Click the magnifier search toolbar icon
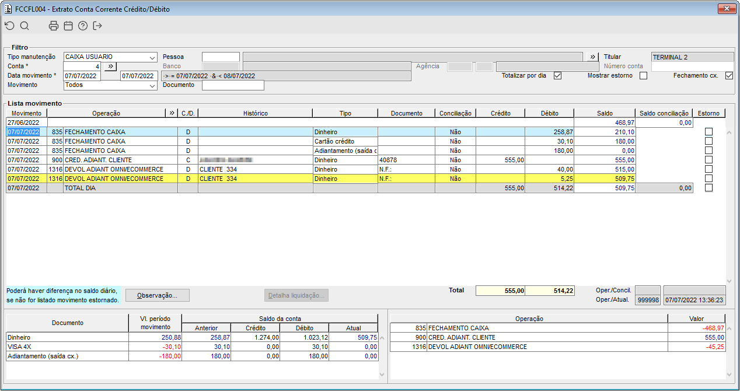This screenshot has width=740, height=391. pyautogui.click(x=25, y=26)
